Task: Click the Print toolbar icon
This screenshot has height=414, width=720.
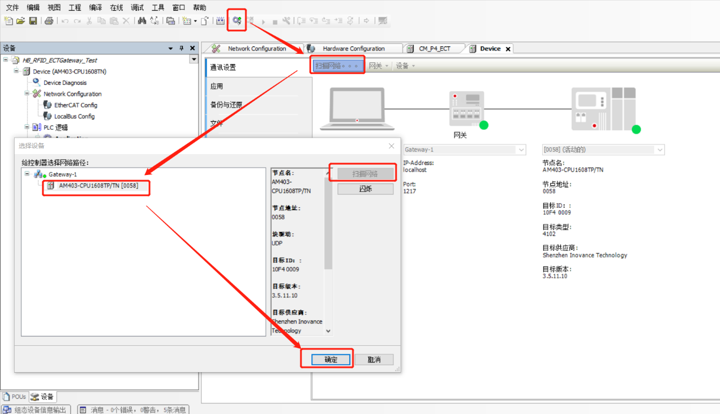Action: click(49, 21)
